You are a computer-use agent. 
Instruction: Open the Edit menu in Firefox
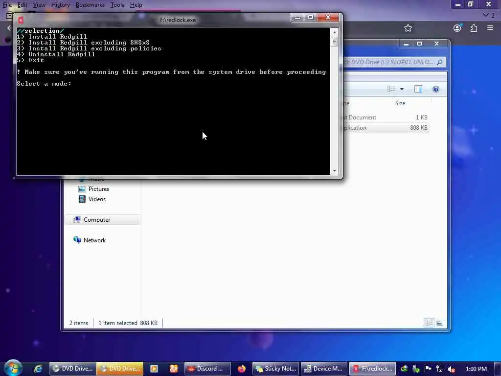[22, 5]
